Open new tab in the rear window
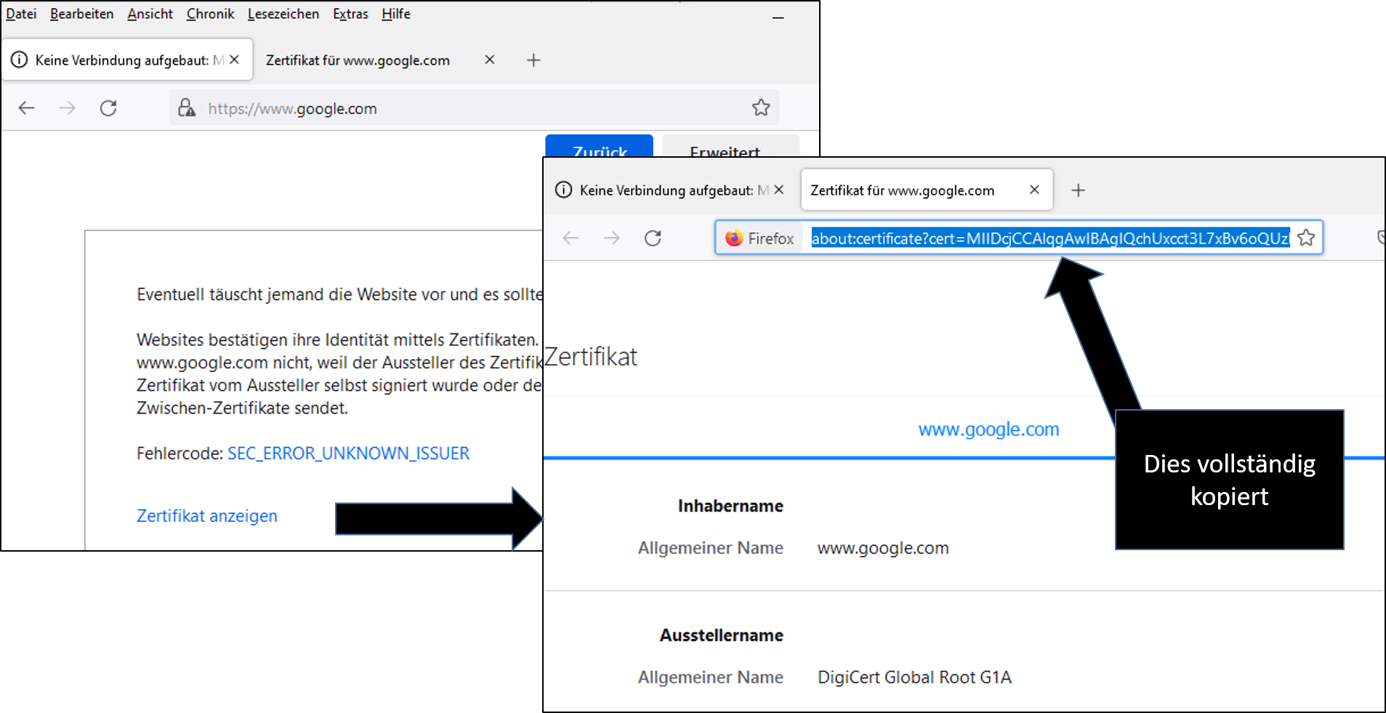This screenshot has width=1386, height=713. pos(533,60)
